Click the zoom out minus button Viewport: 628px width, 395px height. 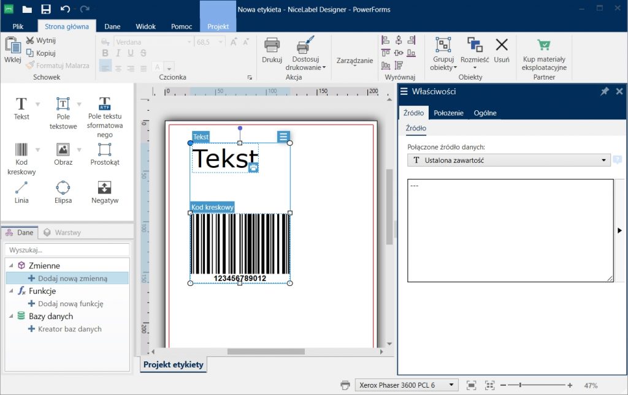click(x=504, y=385)
